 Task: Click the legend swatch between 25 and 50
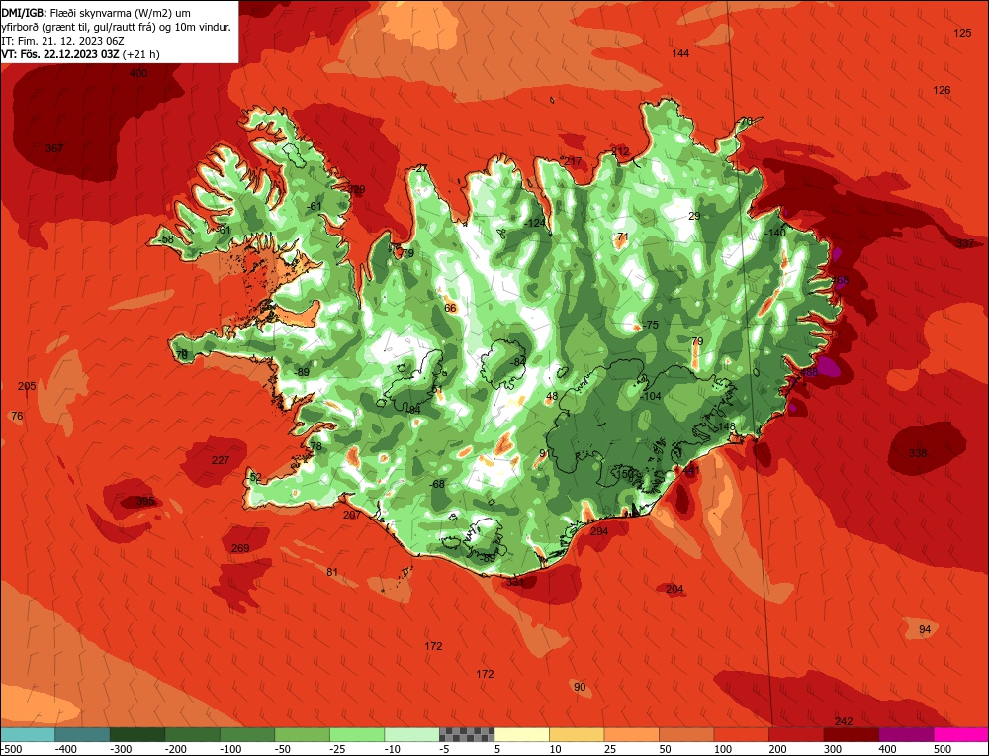[631, 734]
